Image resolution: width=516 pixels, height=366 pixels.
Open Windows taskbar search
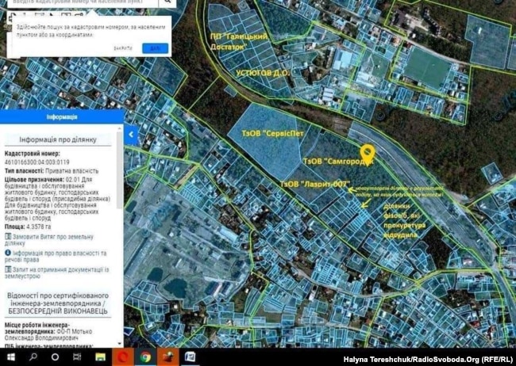[33, 357]
